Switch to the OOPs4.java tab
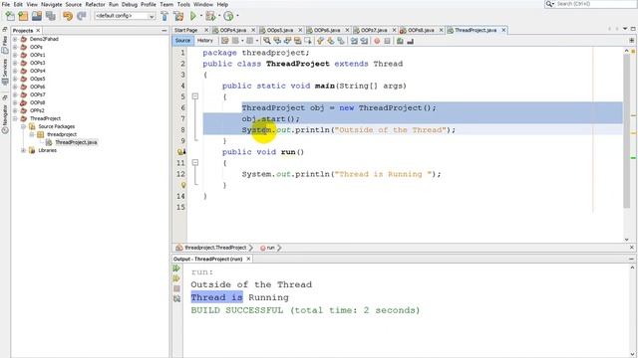 click(x=232, y=30)
